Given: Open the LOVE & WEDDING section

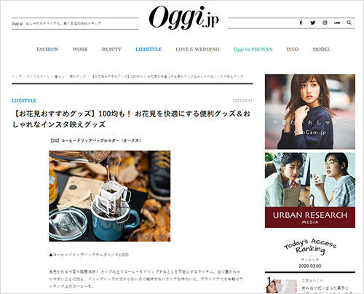Looking at the screenshot, I should coord(197,49).
